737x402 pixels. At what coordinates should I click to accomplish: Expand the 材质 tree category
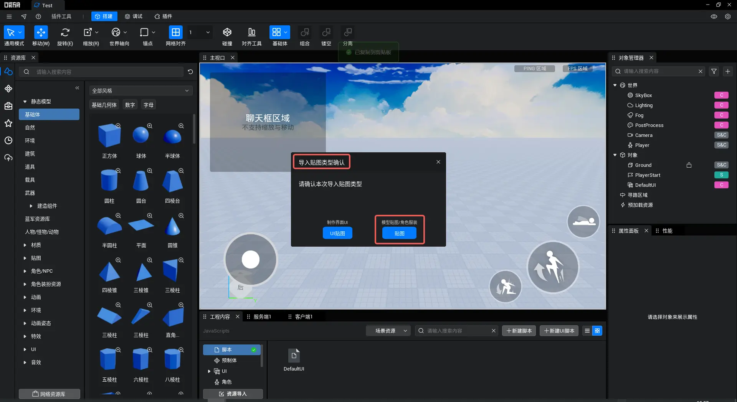[25, 245]
